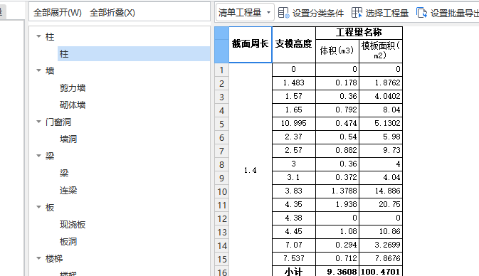The height and width of the screenshot is (276, 479).
Task: Select 板洞 in the tree
Action: point(68,242)
